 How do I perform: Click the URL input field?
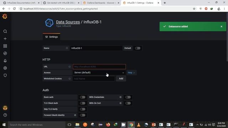point(99,67)
